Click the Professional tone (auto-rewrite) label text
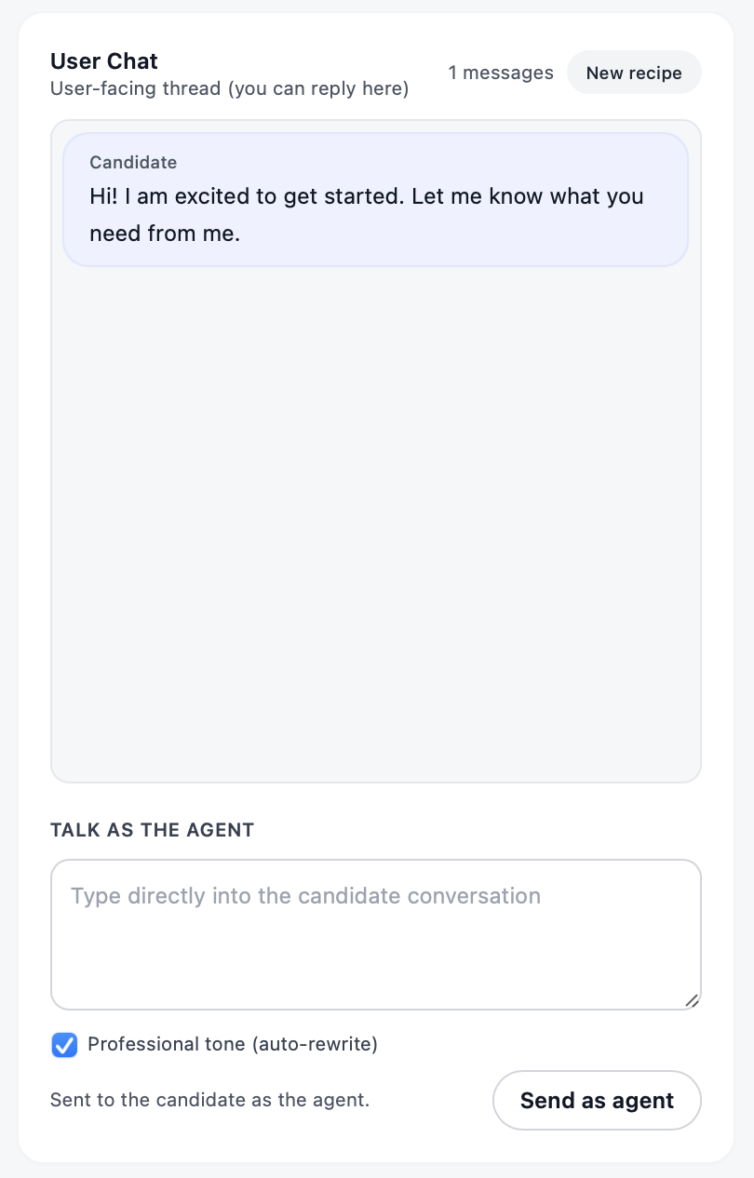Screen dimensions: 754x1178 232,1044
